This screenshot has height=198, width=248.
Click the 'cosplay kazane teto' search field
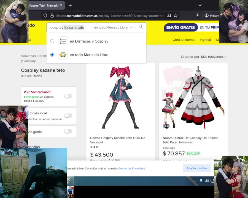click(69, 28)
